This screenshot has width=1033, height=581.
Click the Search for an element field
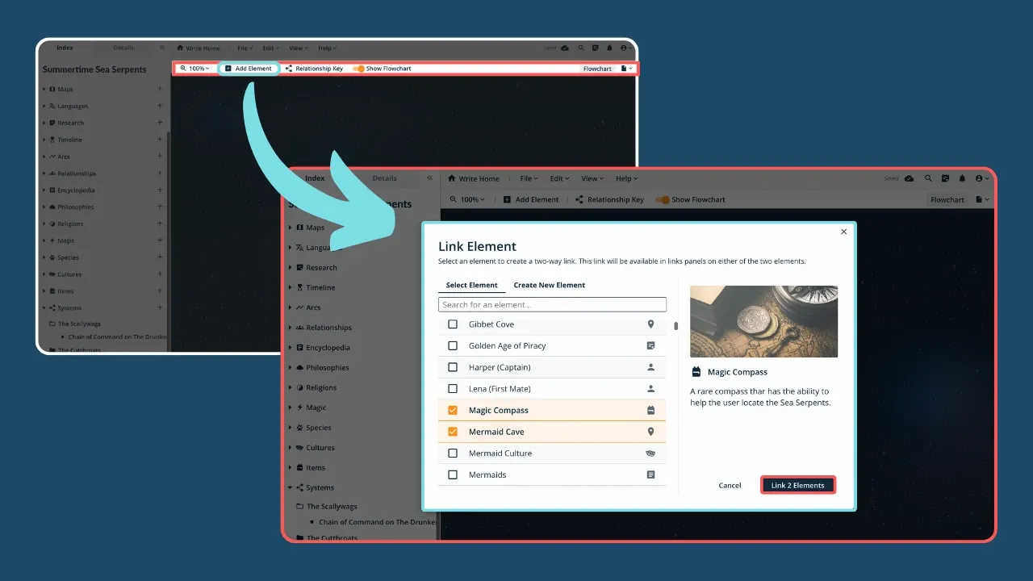click(552, 305)
